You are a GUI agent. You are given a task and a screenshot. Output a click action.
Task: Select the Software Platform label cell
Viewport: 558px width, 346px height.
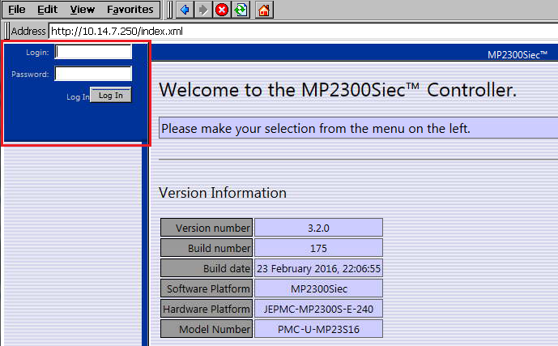coord(207,288)
